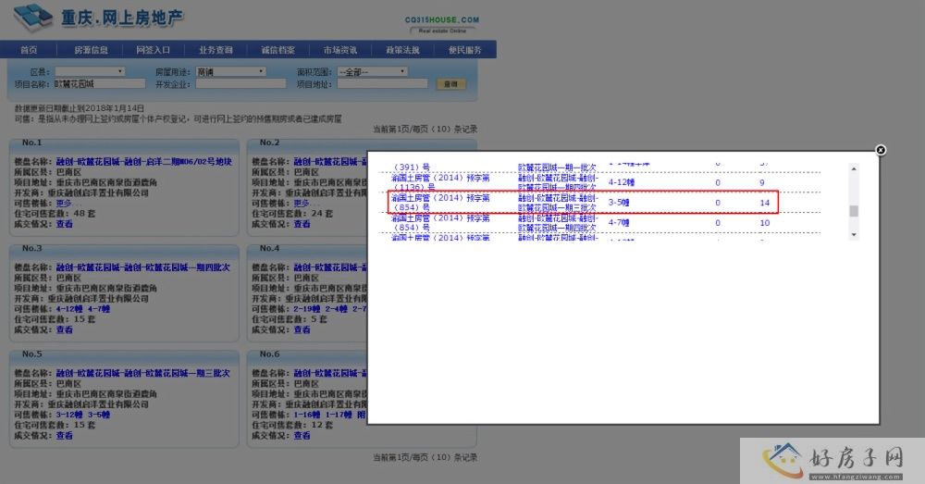This screenshot has height=484, width=925.
Task: Click the 项目名称 field containing 欧麓花园城
Action: click(92, 83)
